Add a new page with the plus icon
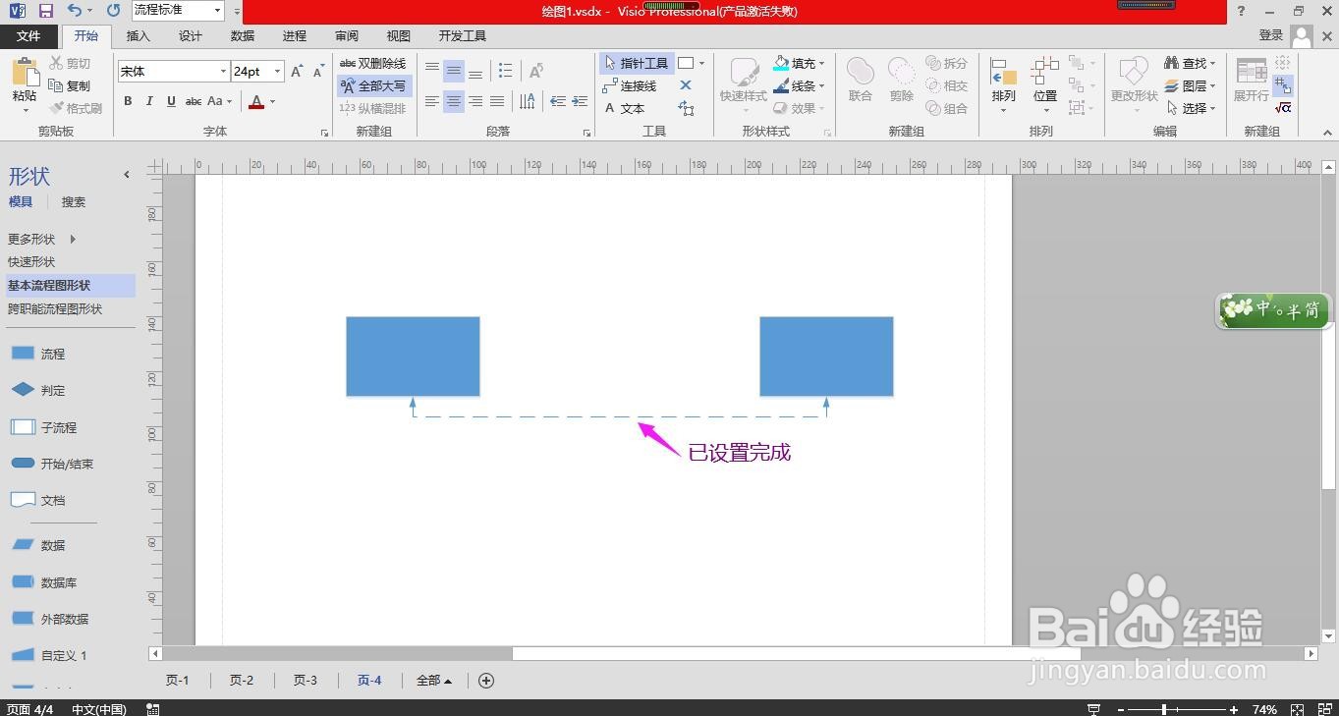 pos(485,680)
